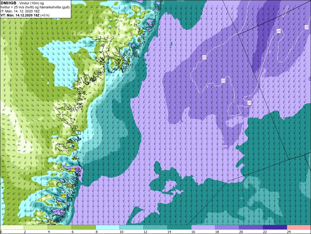
Task: Choose the 12–14 m/s teal legend swatch
Action: pyautogui.click(x=155, y=227)
